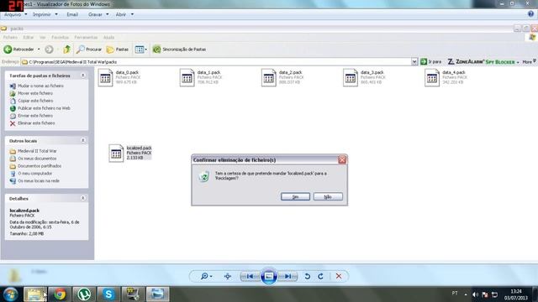Click Sincronização de Pastas button
The image size is (538, 302).
179,49
